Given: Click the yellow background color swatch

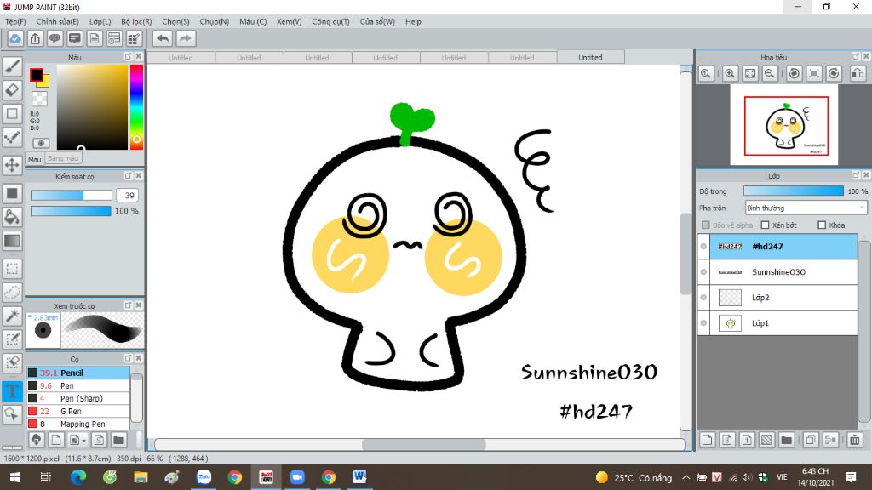Looking at the screenshot, I should point(44,81).
